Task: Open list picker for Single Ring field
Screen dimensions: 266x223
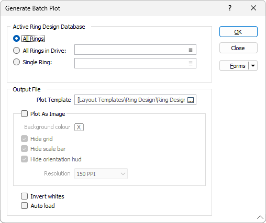Action: point(191,63)
